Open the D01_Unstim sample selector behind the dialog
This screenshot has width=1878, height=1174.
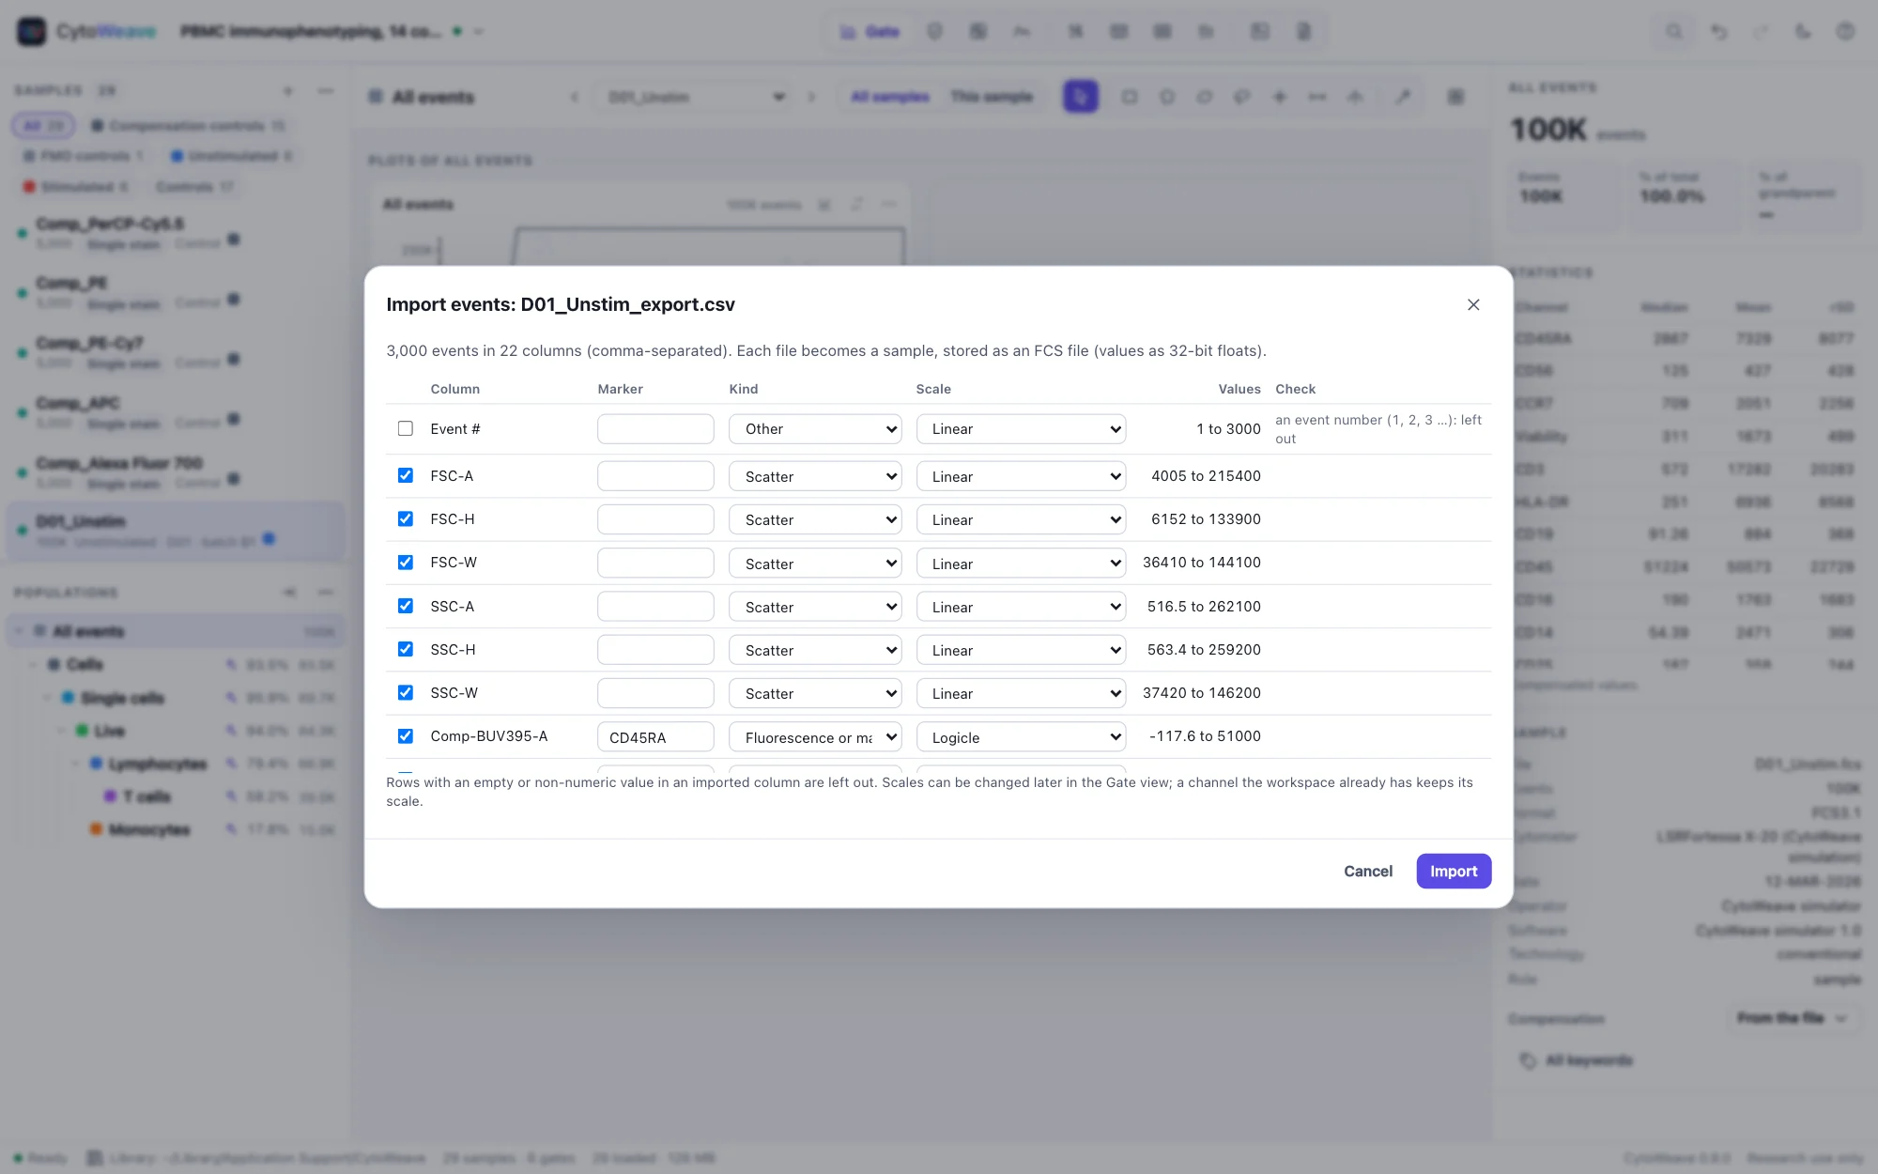[694, 97]
